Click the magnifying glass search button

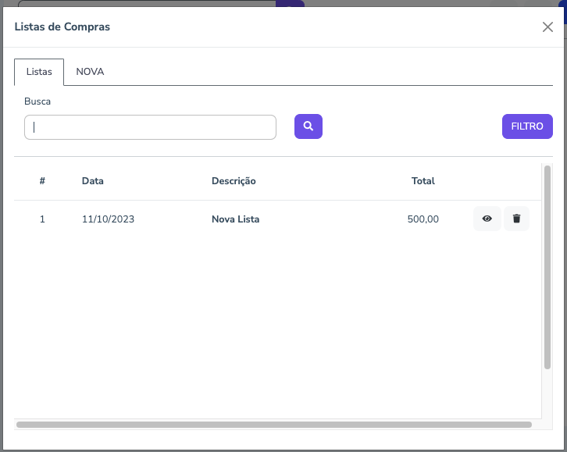[x=308, y=126]
